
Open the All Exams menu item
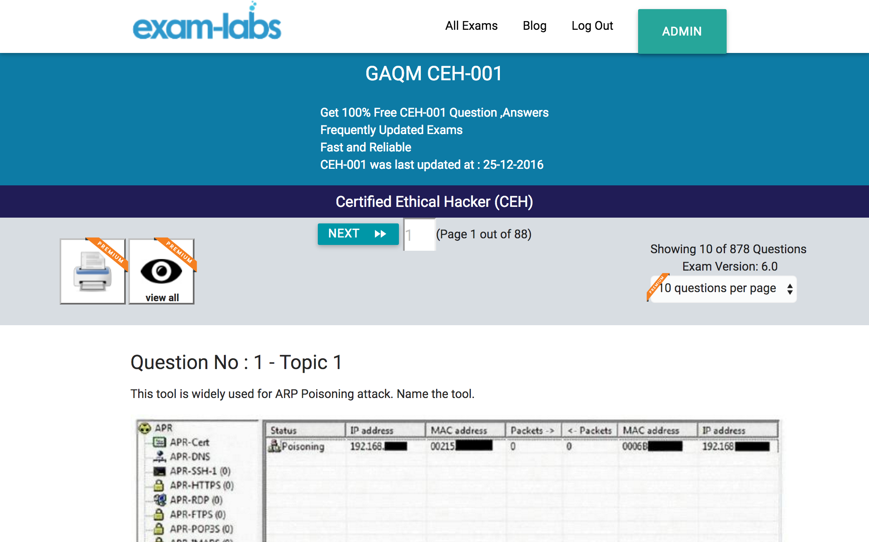471,26
